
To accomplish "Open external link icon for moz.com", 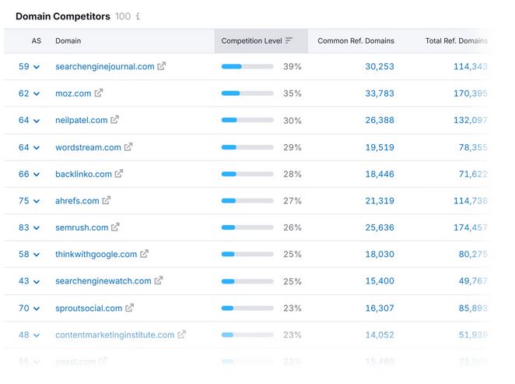I will (x=99, y=93).
